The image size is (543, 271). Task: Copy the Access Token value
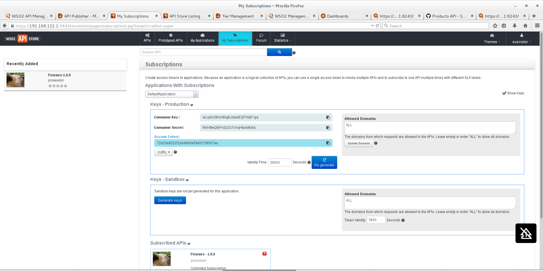click(328, 143)
